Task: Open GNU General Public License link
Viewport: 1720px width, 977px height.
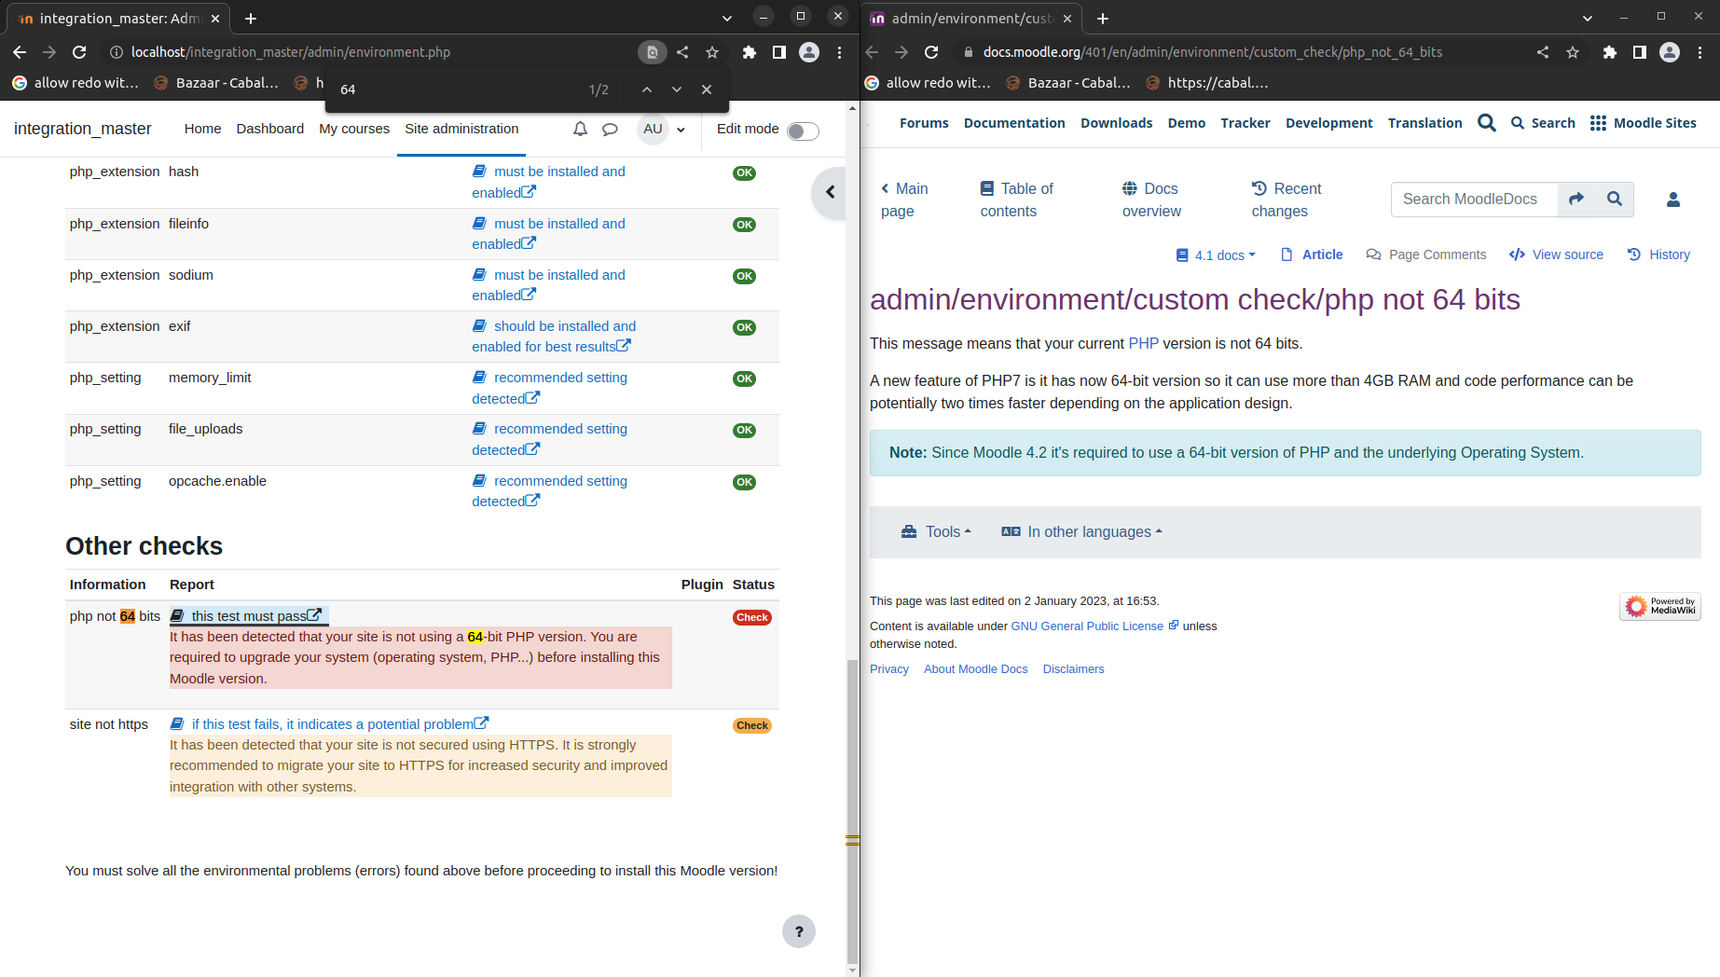Action: tap(1094, 626)
